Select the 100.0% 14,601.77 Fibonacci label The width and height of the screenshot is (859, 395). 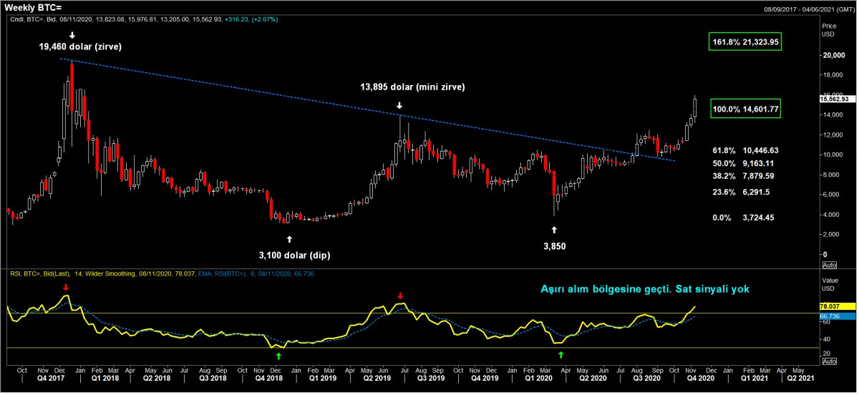745,109
